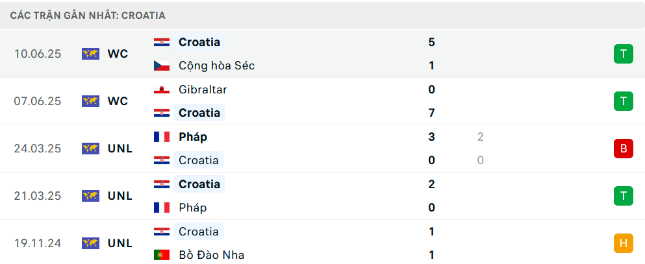Screen dimensions: 645x264
Task: Click the green T badge for 07.06.25 match
Action: (623, 101)
